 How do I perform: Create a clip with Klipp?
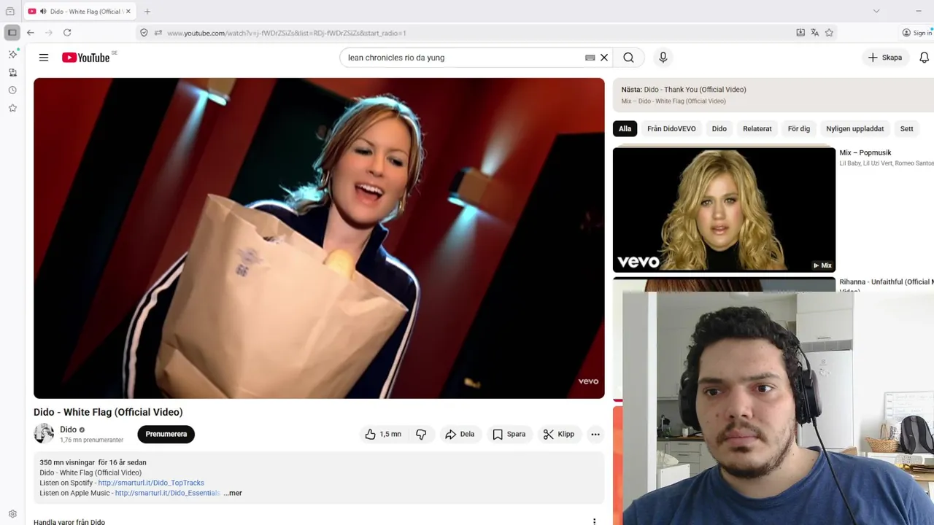click(x=559, y=434)
